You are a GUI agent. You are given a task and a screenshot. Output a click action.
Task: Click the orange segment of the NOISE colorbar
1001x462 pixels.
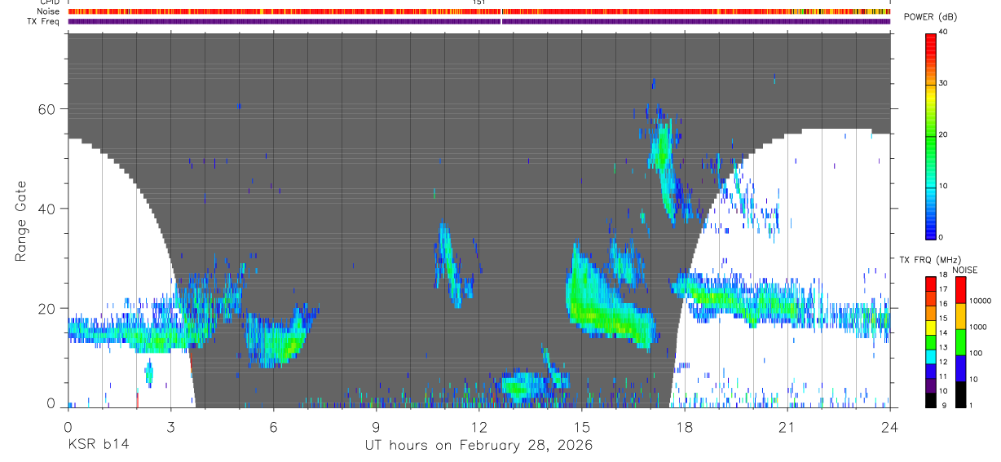click(959, 316)
